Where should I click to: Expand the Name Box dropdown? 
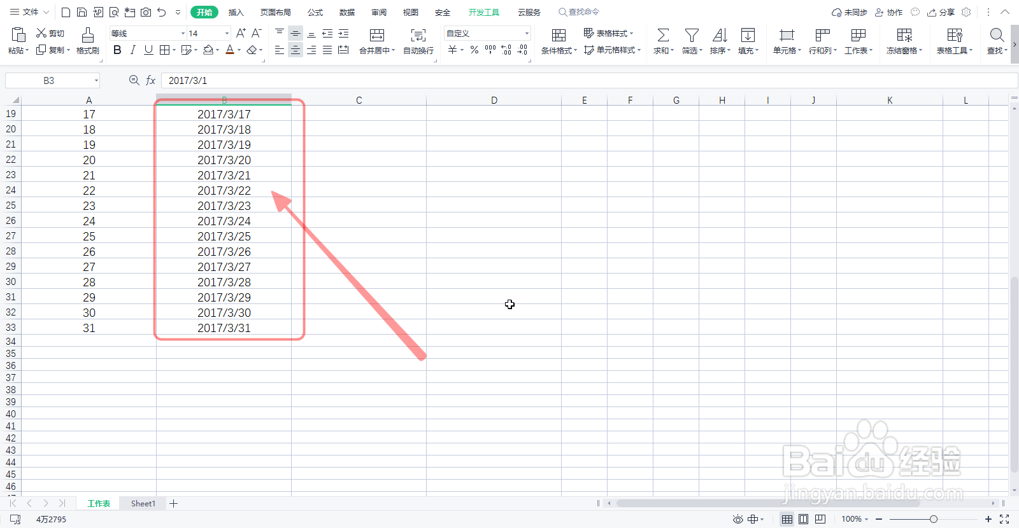click(96, 81)
